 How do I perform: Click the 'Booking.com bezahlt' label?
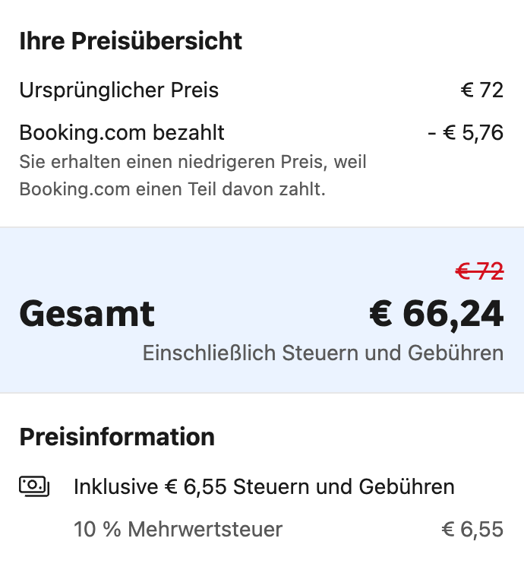click(x=122, y=133)
